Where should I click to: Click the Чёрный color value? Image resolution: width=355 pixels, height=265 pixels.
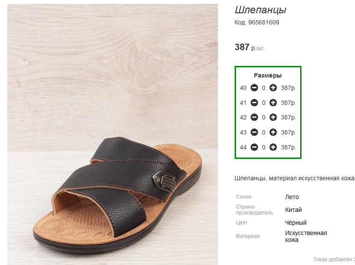coord(295,223)
